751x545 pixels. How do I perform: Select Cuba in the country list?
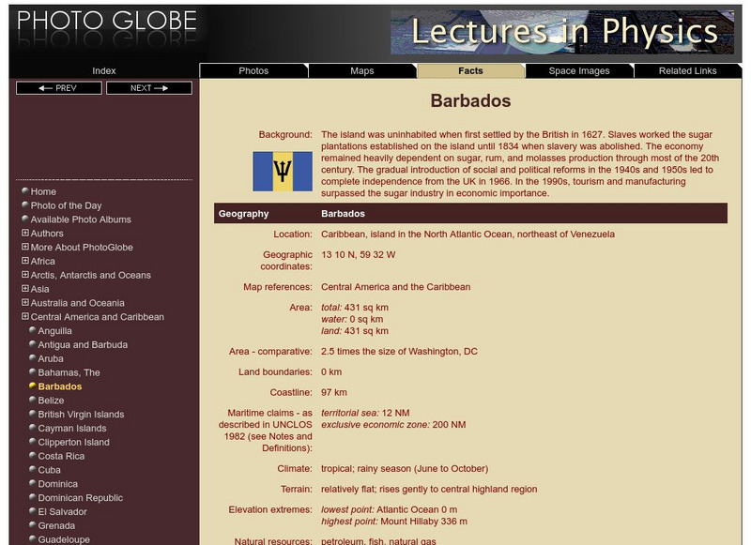50,469
